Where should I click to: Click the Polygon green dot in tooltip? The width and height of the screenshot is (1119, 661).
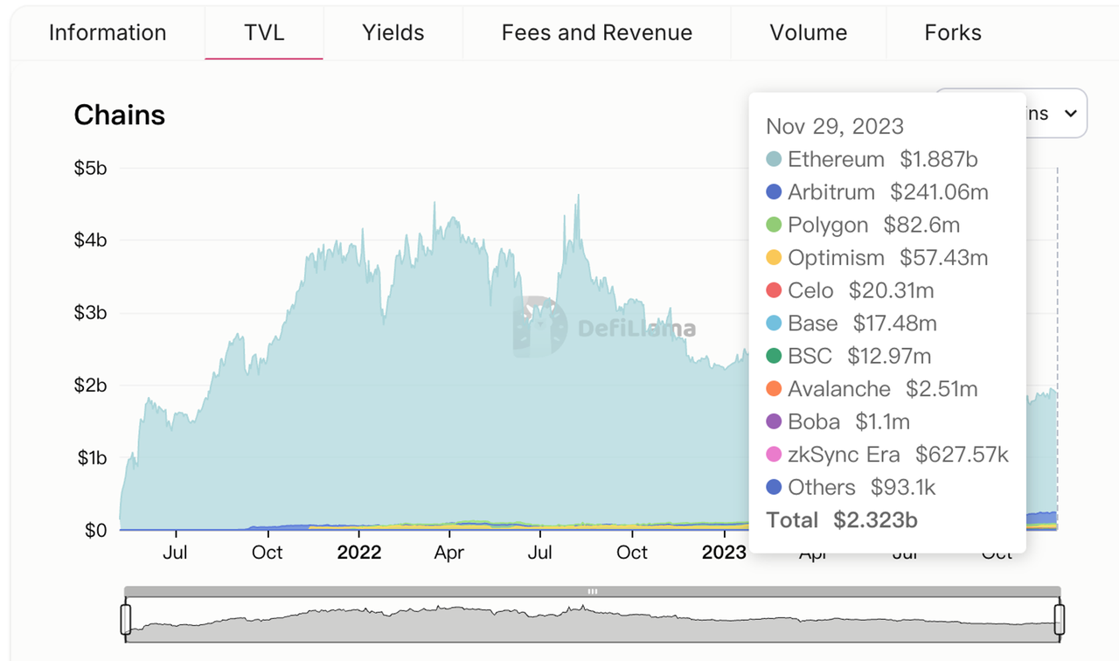774,226
